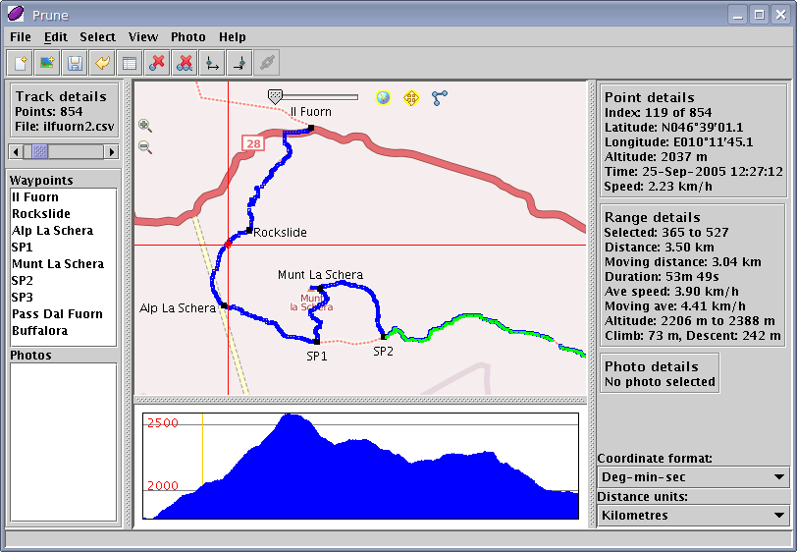The width and height of the screenshot is (797, 552).
Task: Toggle the map globe display icon
Action: coord(383,97)
